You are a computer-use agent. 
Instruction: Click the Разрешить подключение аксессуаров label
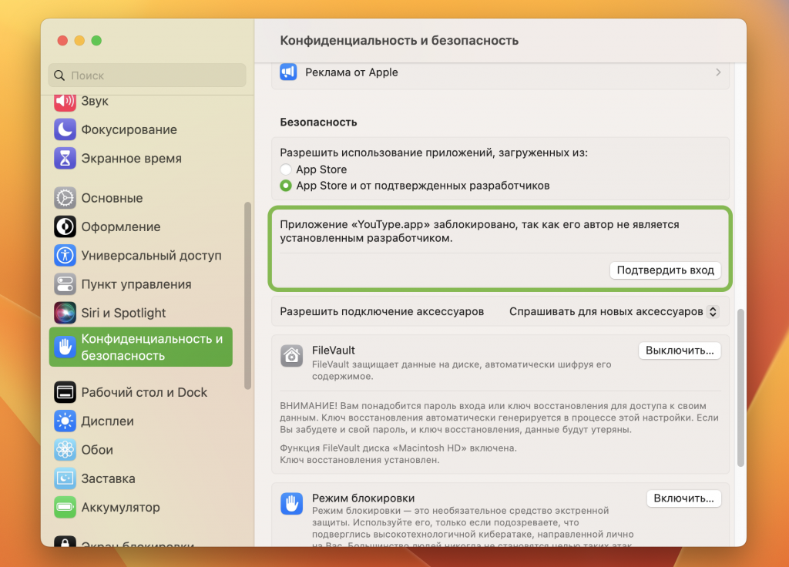point(382,312)
